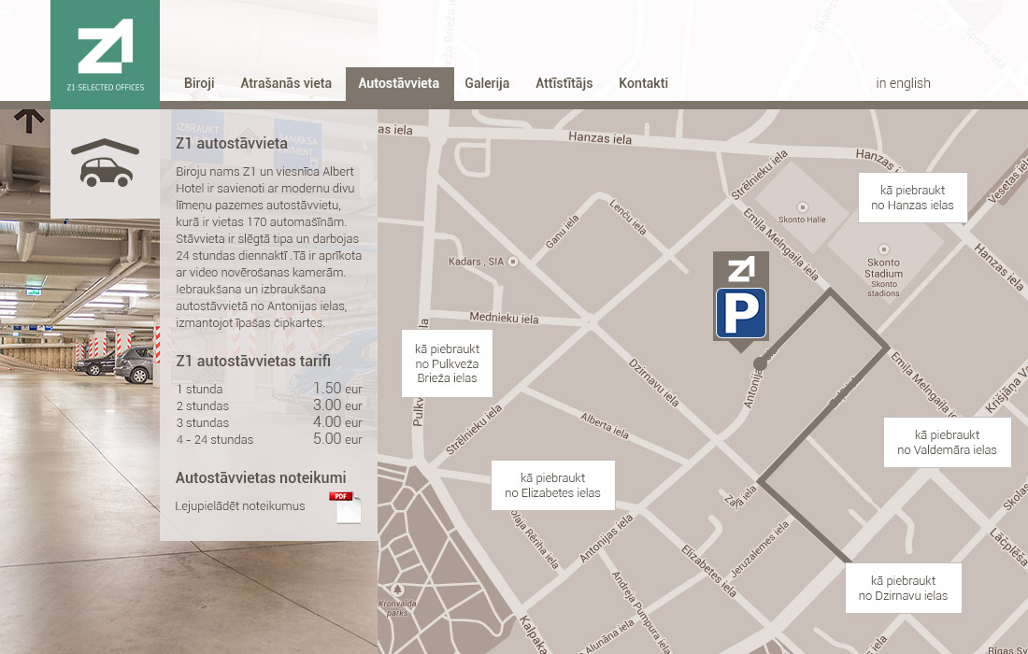Show route 'kā piebraukt no Elizabetes ielas'
The width and height of the screenshot is (1028, 654).
(x=552, y=485)
